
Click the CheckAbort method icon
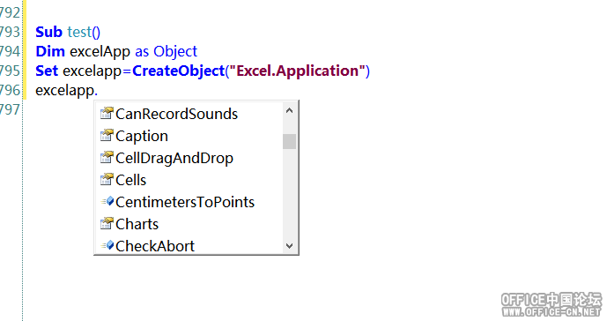tap(107, 245)
